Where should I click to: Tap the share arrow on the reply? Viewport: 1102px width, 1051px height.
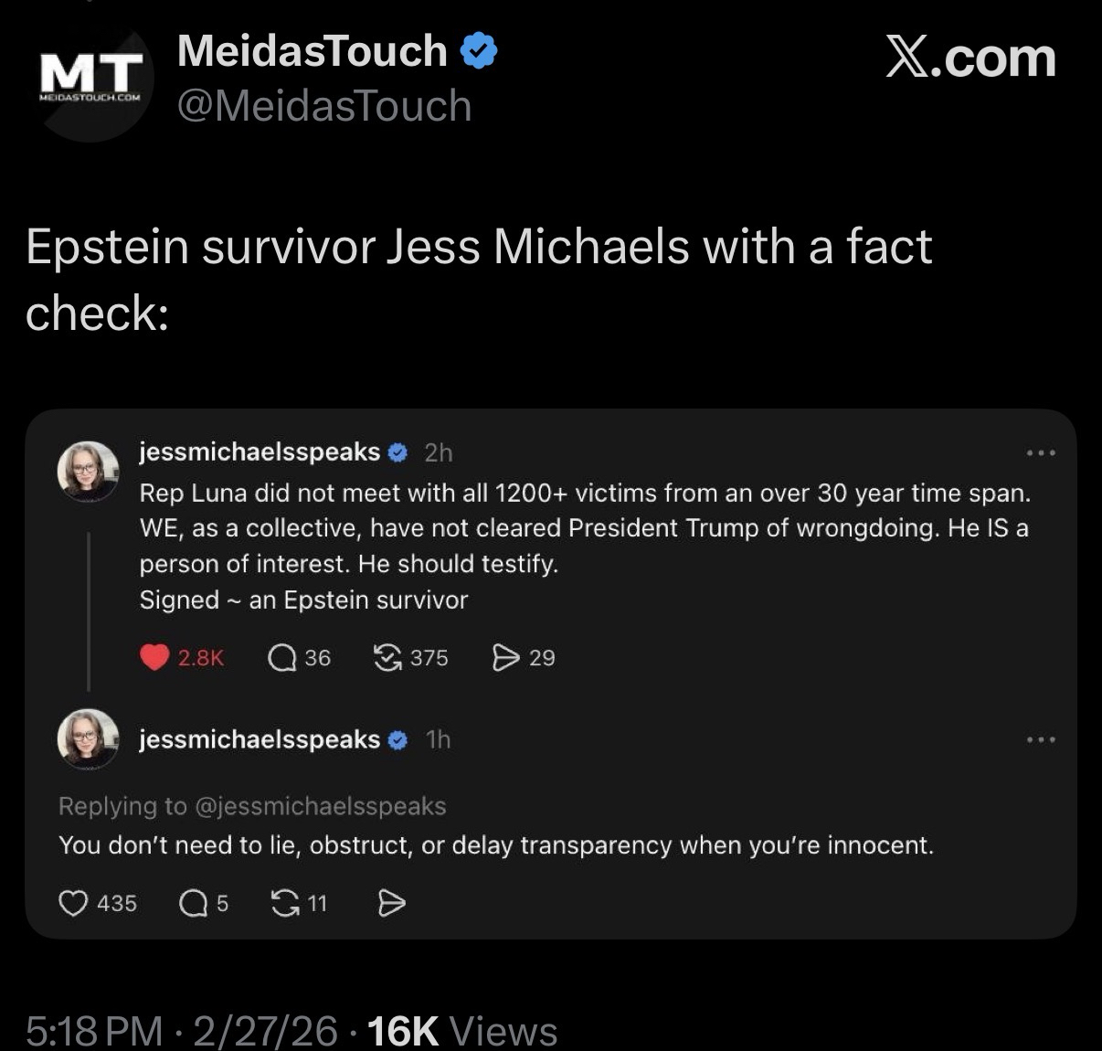pyautogui.click(x=391, y=904)
